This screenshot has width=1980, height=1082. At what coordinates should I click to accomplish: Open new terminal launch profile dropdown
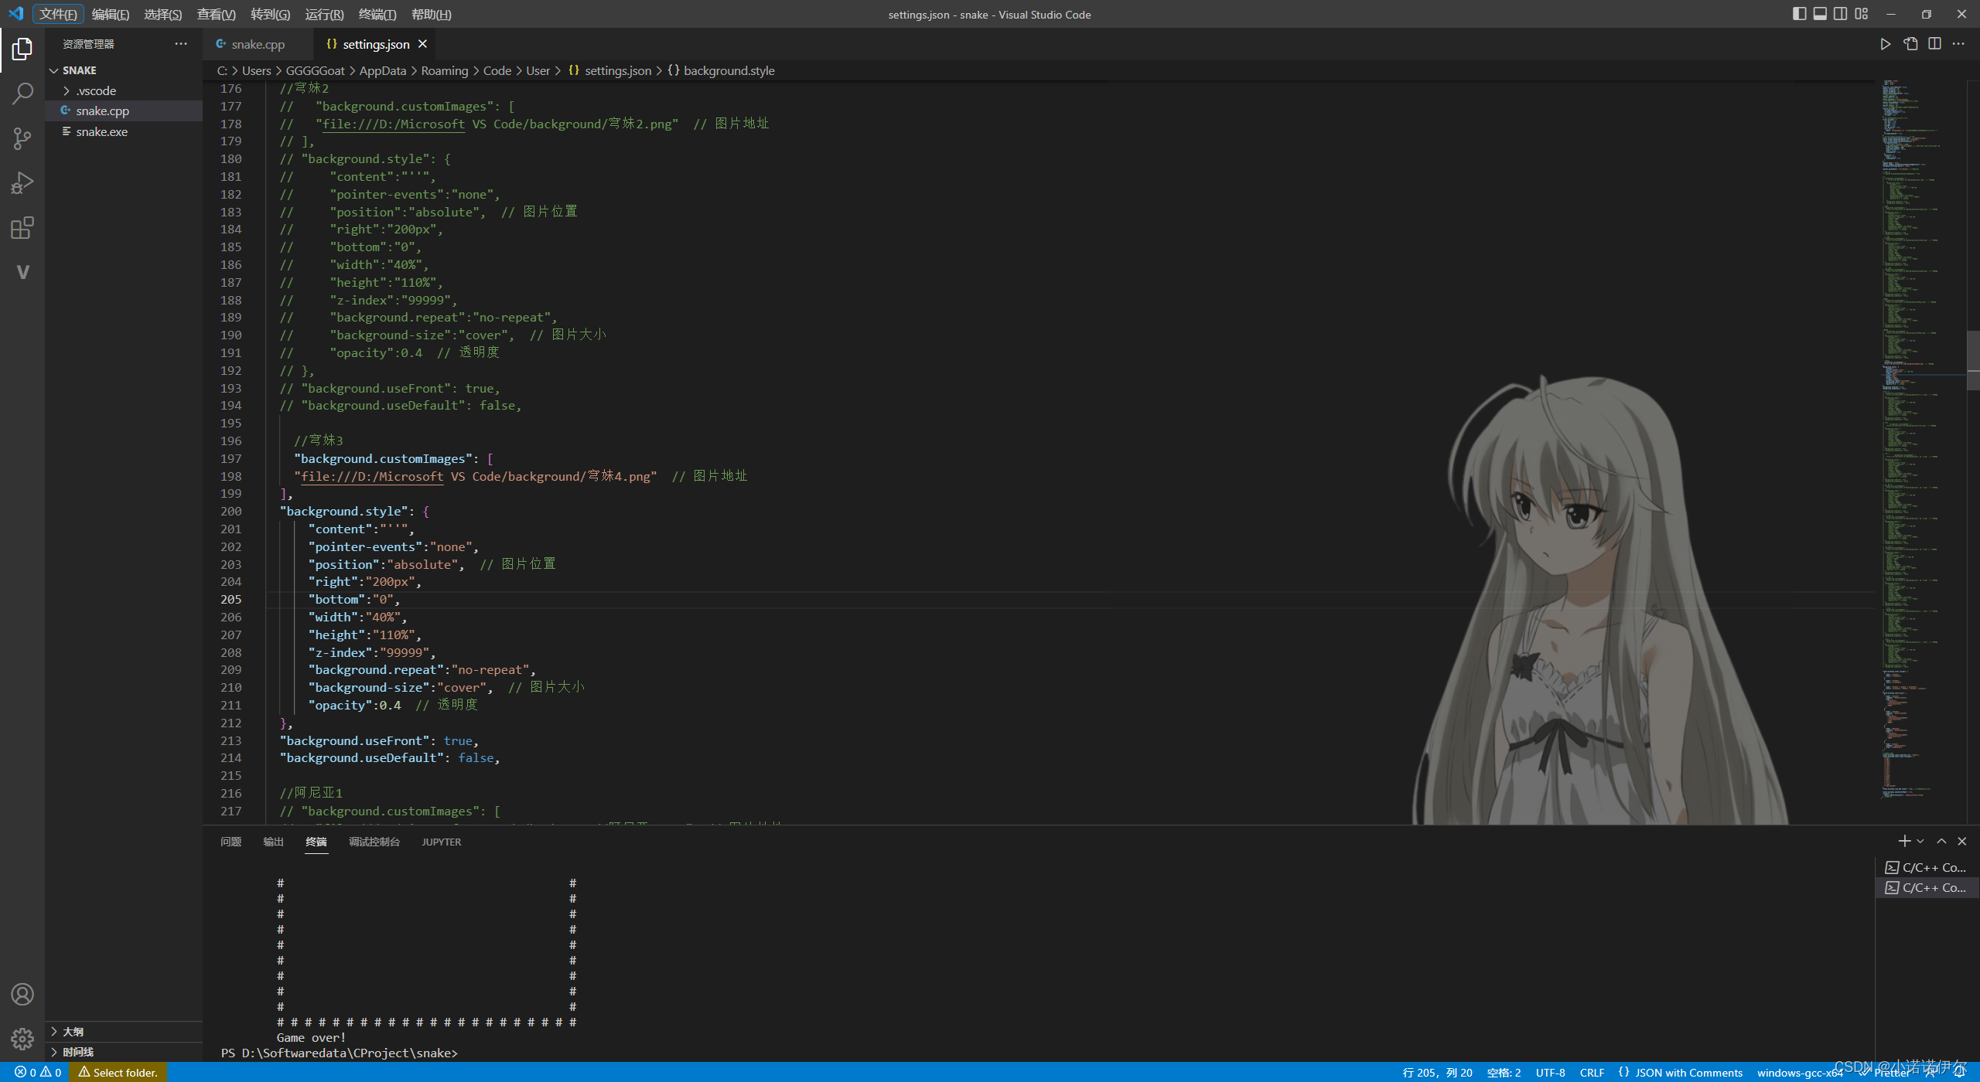[1920, 842]
